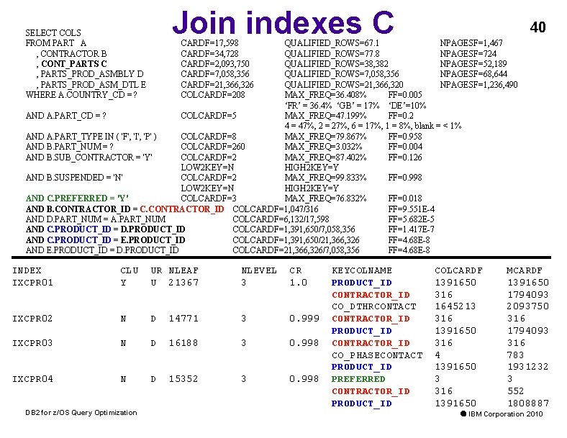Click the '4 = 47%, 2 = 27%' distribution line
This screenshot has height=438, width=567.
[x=373, y=126]
